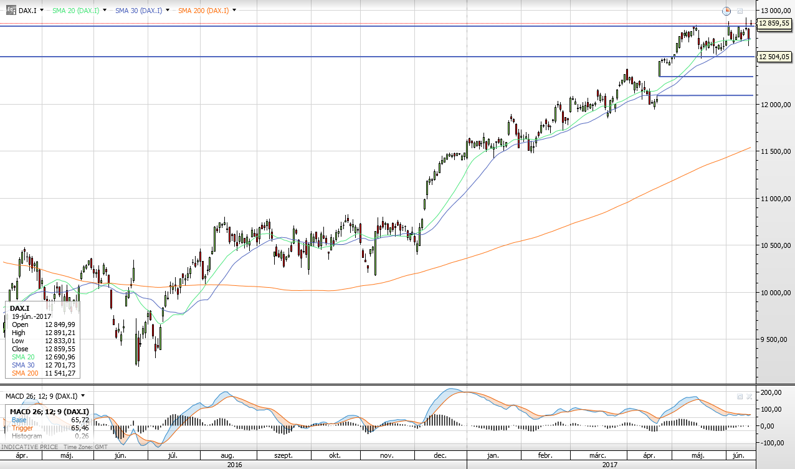Click the maximize icon on the MACD panel
Viewport: 795px width, 469px height.
740,396
